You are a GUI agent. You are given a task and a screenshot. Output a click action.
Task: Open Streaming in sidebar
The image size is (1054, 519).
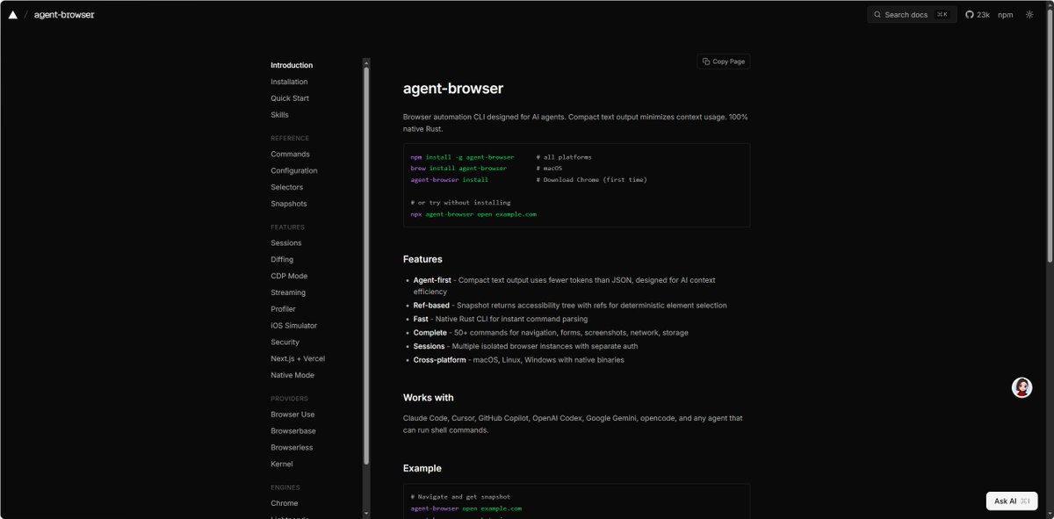(x=288, y=292)
